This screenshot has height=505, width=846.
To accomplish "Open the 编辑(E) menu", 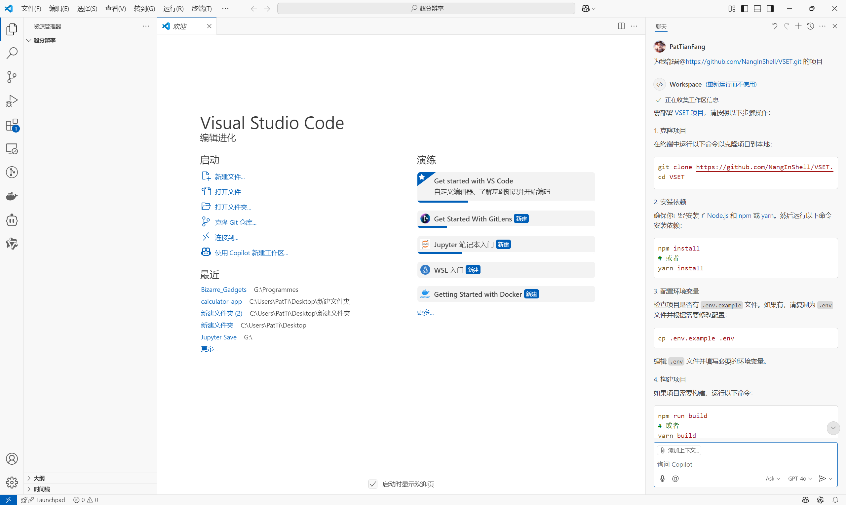I will 59,9.
